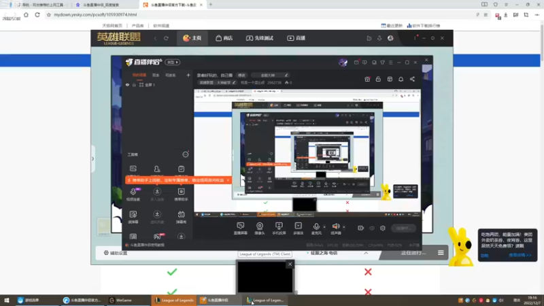Screen dimensions: 544x306
Task: Click the profile avatar in League header
Action: 390,38
